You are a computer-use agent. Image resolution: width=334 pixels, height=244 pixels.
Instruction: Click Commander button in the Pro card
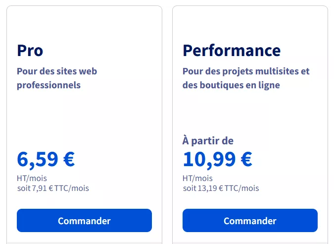tap(84, 221)
